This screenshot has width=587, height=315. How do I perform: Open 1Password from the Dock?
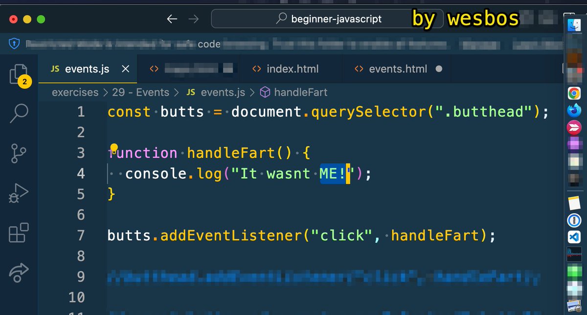[574, 220]
